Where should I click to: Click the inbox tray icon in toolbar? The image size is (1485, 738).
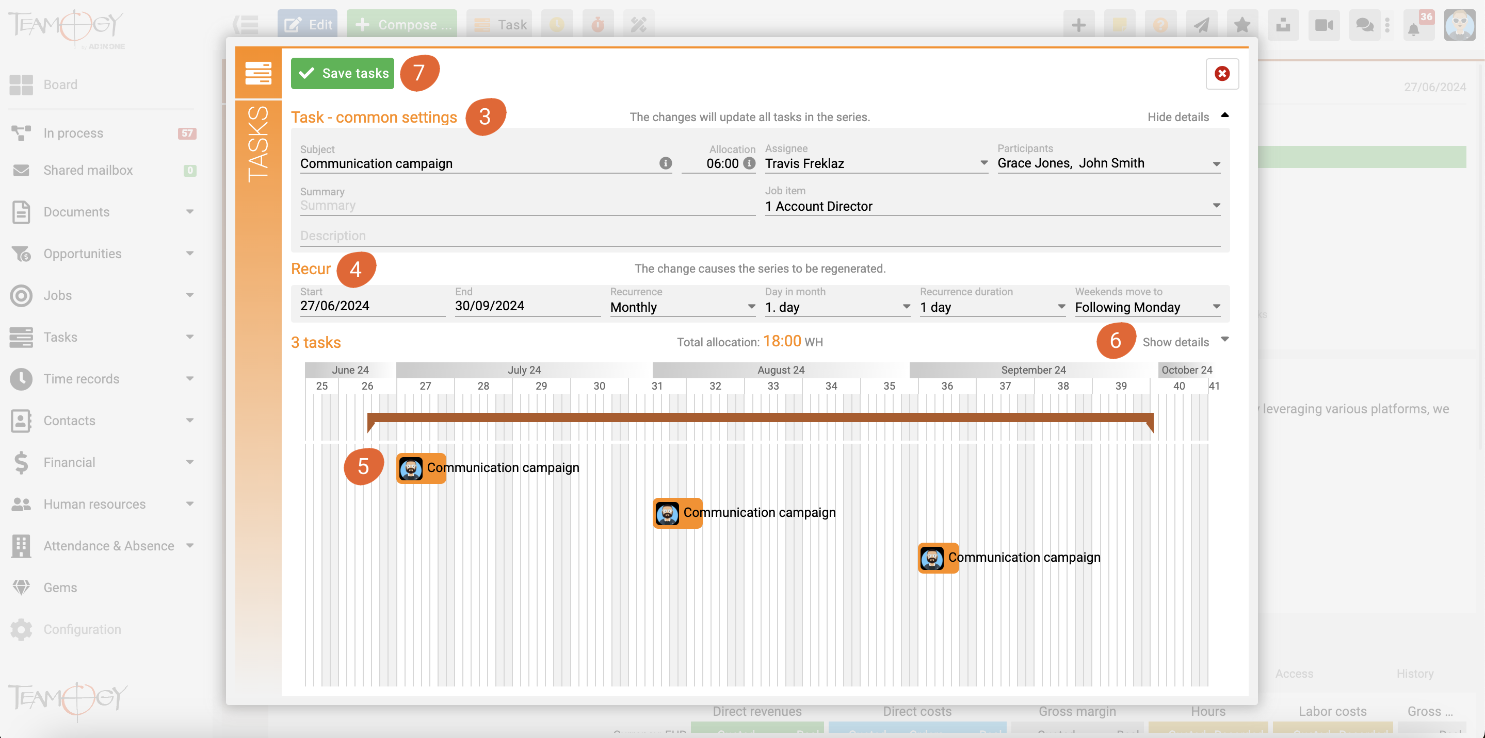[1283, 25]
